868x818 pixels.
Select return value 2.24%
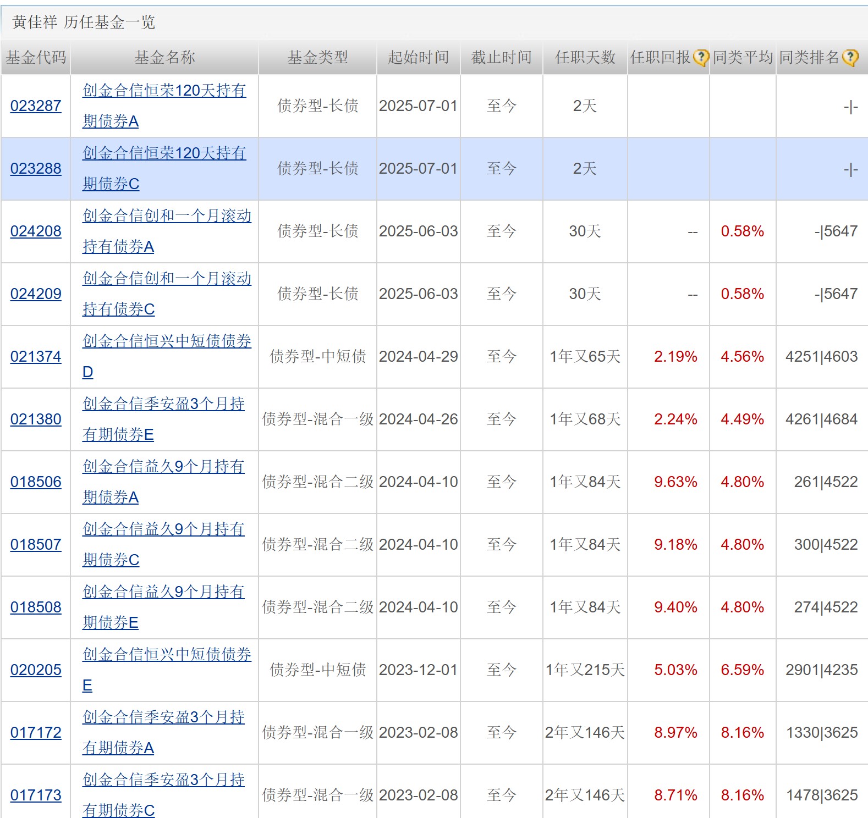pyautogui.click(x=675, y=419)
